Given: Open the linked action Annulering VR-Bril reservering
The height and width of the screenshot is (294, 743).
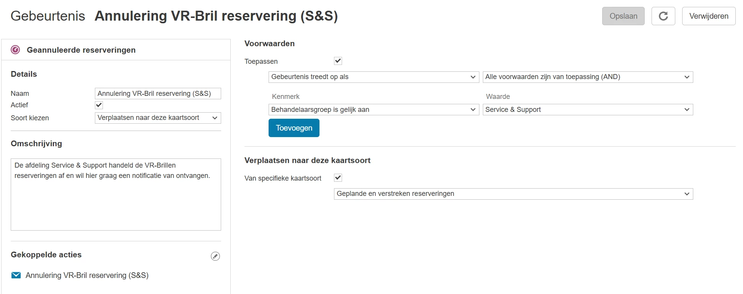Looking at the screenshot, I should [87, 275].
